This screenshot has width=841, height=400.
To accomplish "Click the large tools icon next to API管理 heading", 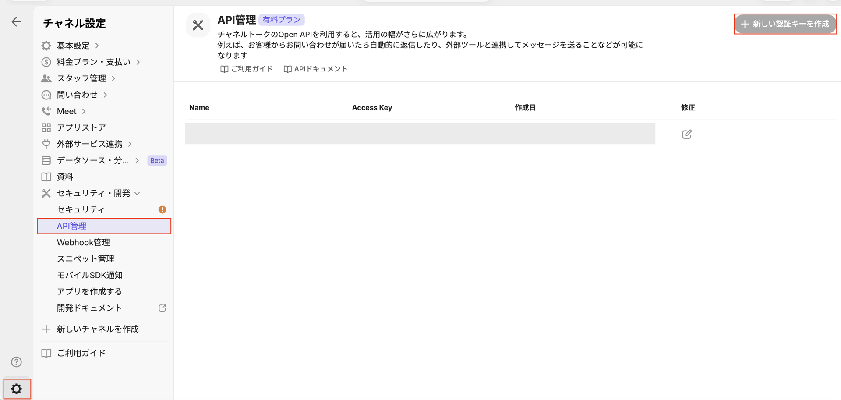I will pyautogui.click(x=198, y=25).
